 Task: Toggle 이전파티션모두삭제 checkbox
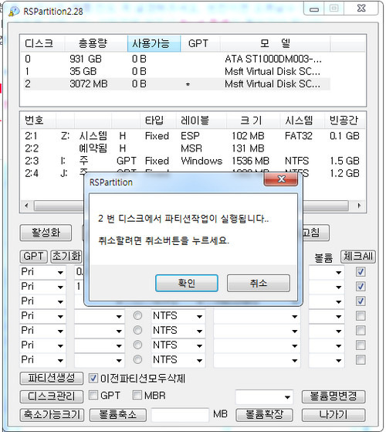pos(93,378)
